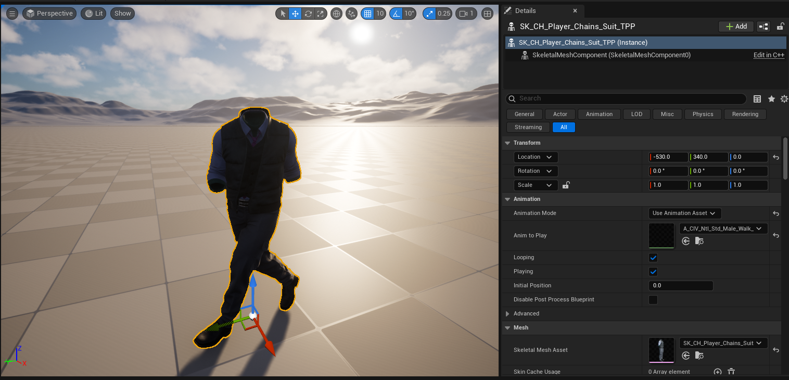Toggle rotation angle snapping icon
The height and width of the screenshot is (380, 789).
[396, 14]
